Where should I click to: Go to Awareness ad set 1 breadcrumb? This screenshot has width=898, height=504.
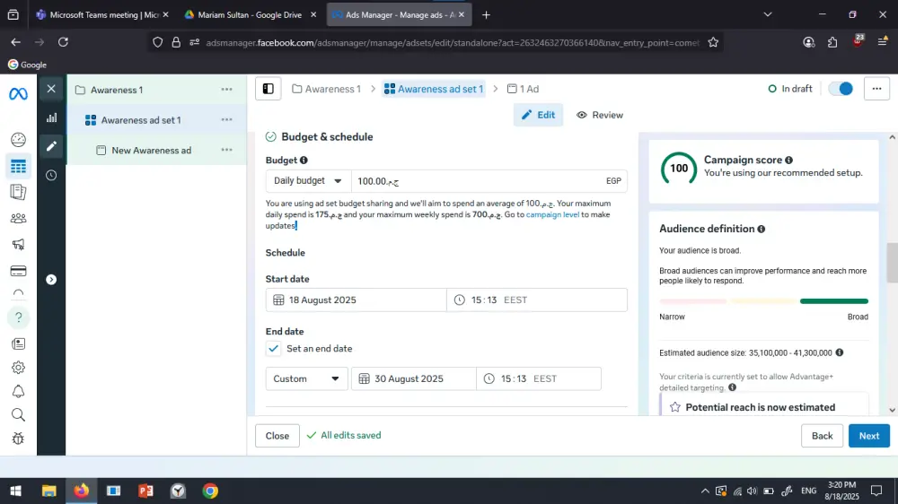[434, 89]
